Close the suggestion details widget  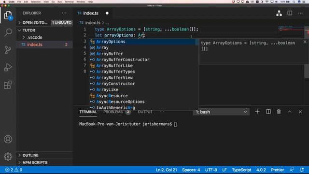(305, 42)
